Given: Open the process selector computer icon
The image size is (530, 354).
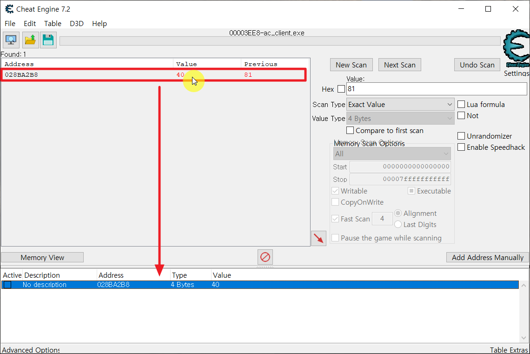Looking at the screenshot, I should click(x=11, y=40).
